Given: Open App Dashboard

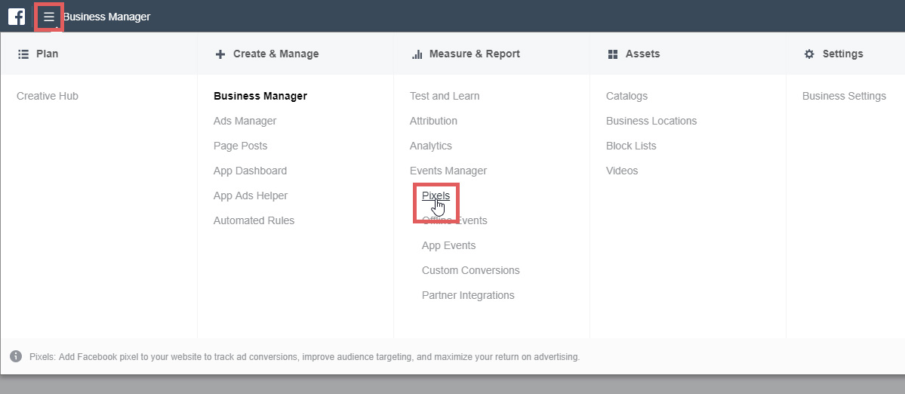Looking at the screenshot, I should (x=250, y=171).
